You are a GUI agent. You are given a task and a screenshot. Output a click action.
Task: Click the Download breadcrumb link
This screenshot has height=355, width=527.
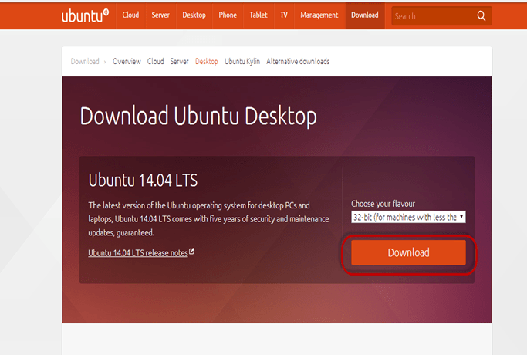point(85,62)
